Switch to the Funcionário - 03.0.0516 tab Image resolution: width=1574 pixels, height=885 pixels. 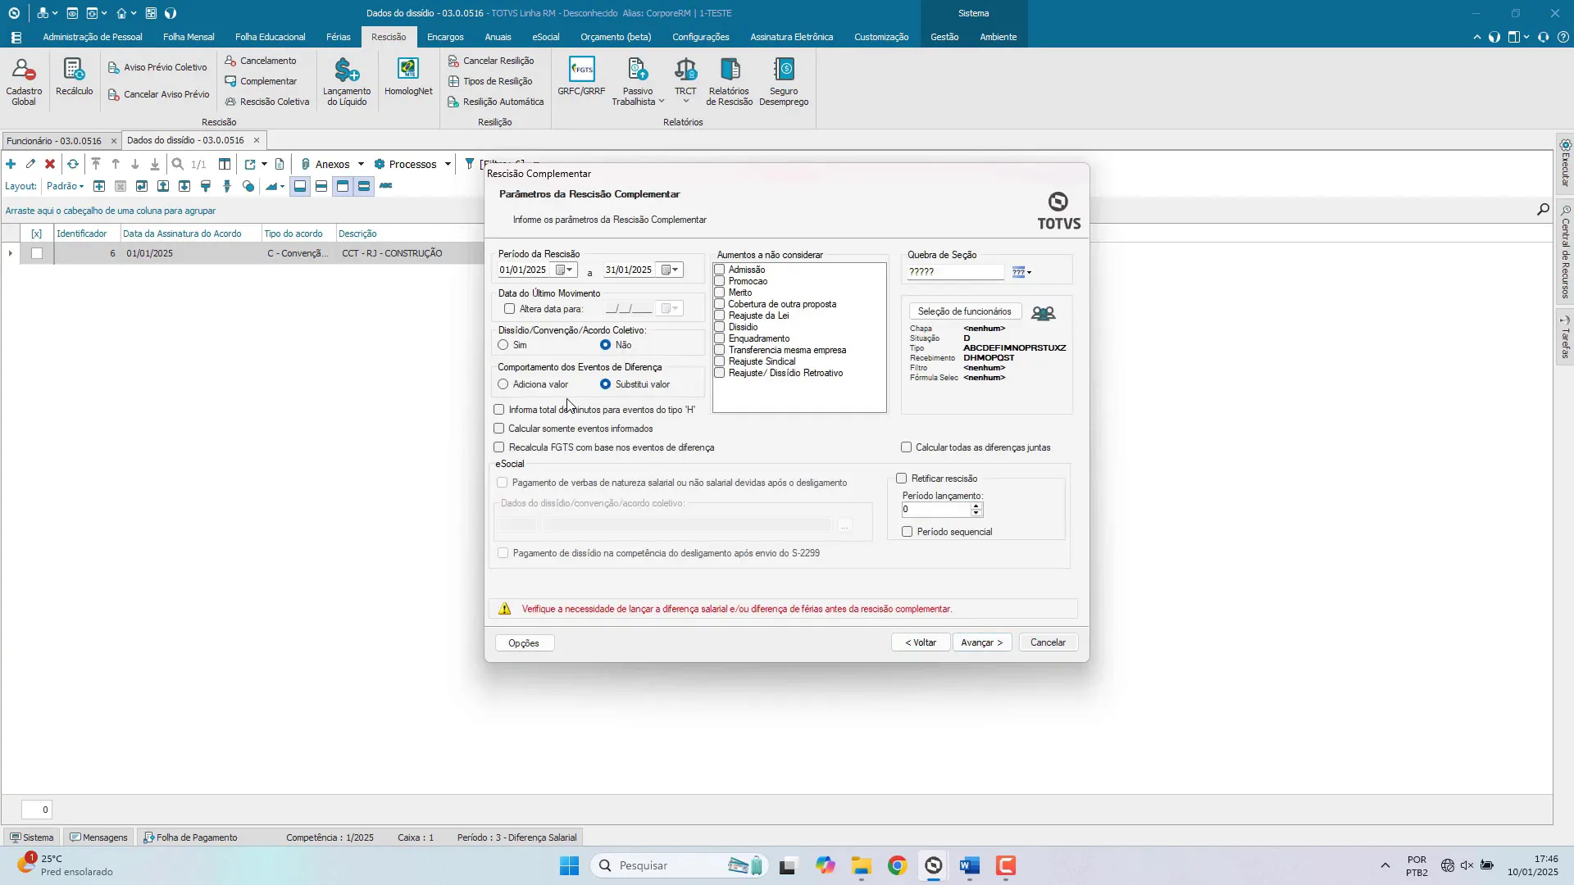pyautogui.click(x=54, y=141)
